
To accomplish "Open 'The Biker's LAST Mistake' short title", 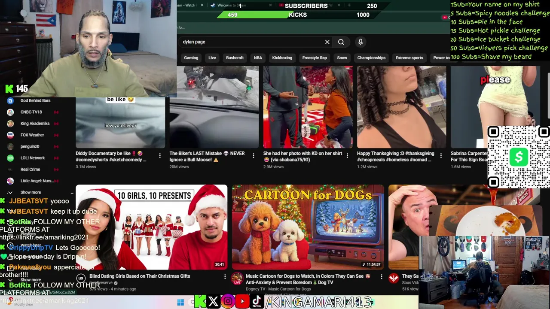I will pyautogui.click(x=207, y=157).
